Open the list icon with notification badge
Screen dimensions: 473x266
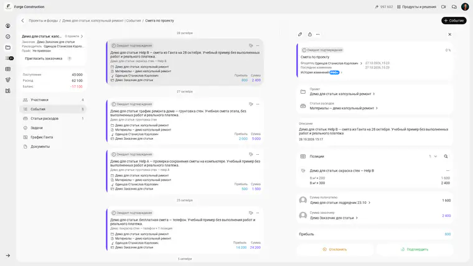click(x=9, y=58)
